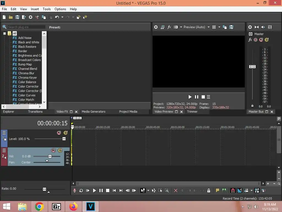This screenshot has height=212, width=282.
Task: Create a new project with the blank page icon
Action: pyautogui.click(x=4, y=17)
